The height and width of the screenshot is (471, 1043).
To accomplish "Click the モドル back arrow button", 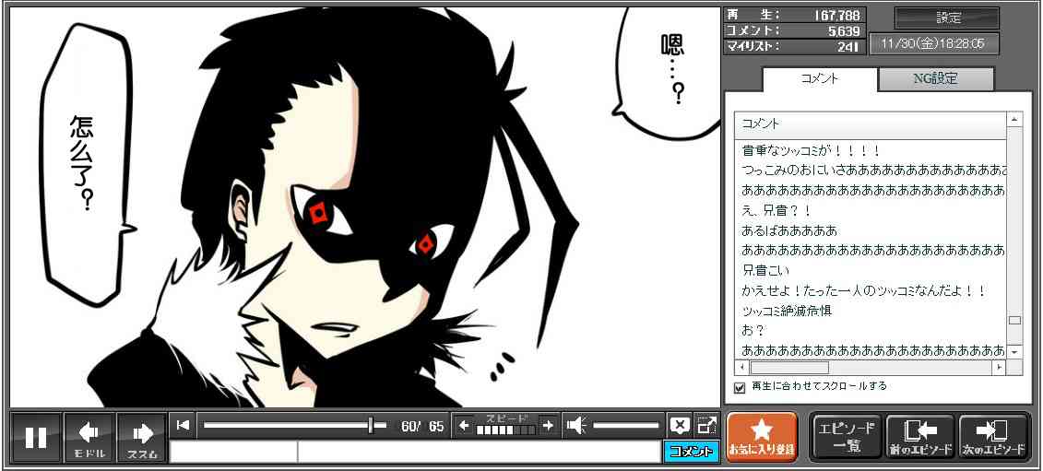I will (x=89, y=437).
